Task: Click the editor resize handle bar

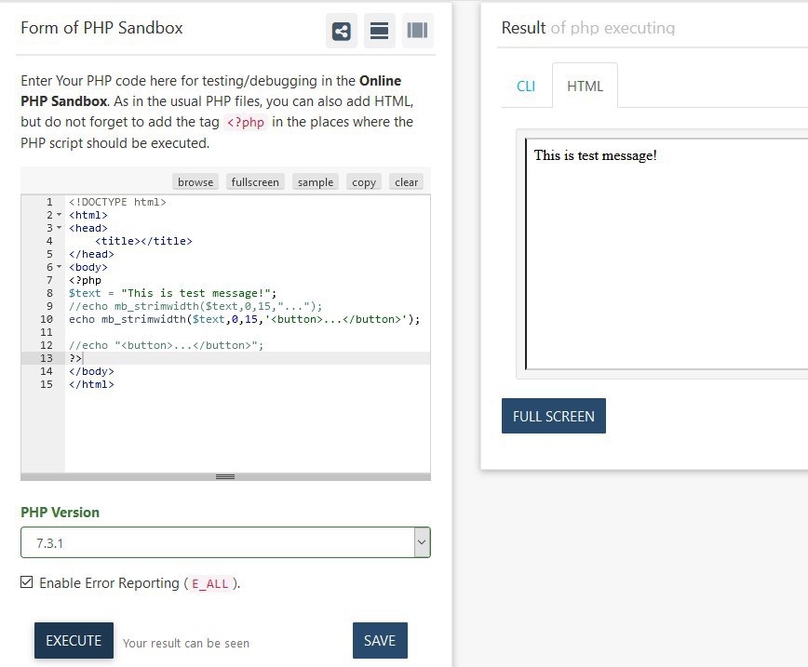Action: (x=225, y=476)
